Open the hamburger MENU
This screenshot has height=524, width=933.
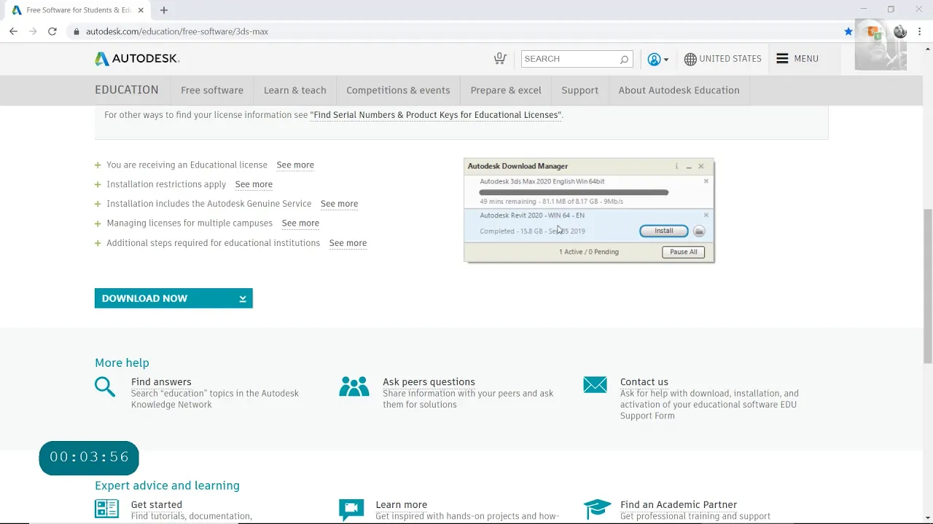pos(797,59)
